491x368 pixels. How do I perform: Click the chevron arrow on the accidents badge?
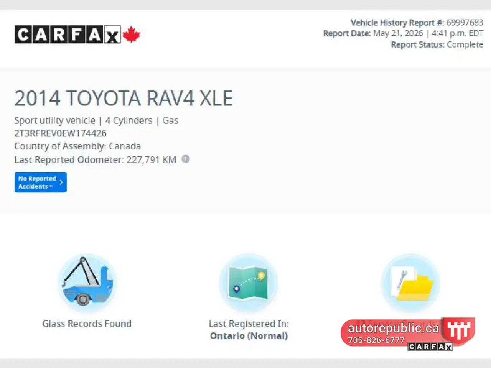pyautogui.click(x=61, y=182)
